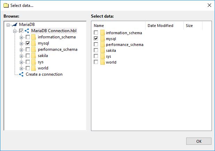Click world folder icon in Select data list
The height and width of the screenshot is (151, 215).
click(x=102, y=62)
